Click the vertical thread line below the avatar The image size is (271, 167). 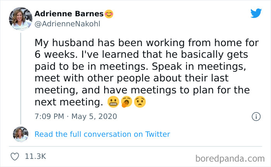[x=21, y=77]
